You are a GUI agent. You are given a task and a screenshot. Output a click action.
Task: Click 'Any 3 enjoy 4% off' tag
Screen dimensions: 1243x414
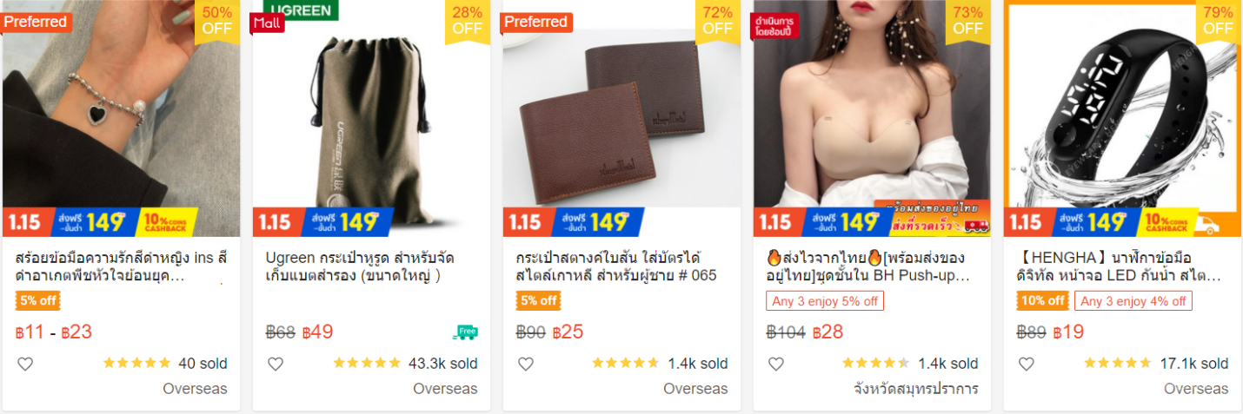click(x=1133, y=301)
